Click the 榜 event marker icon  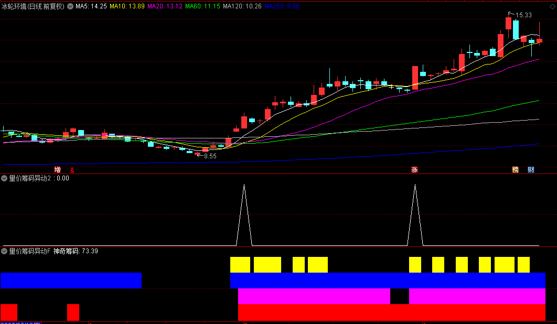(515, 169)
